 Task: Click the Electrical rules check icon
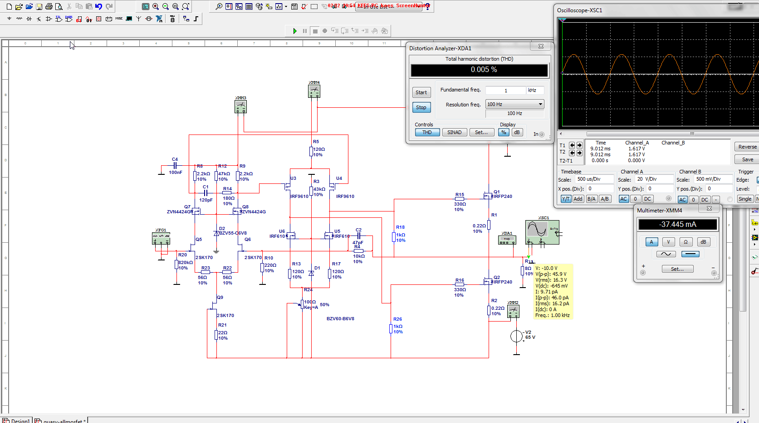[304, 7]
